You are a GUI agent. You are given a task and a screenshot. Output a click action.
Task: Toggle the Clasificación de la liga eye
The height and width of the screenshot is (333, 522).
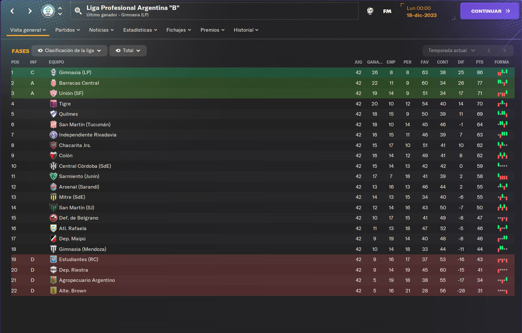pyautogui.click(x=40, y=50)
